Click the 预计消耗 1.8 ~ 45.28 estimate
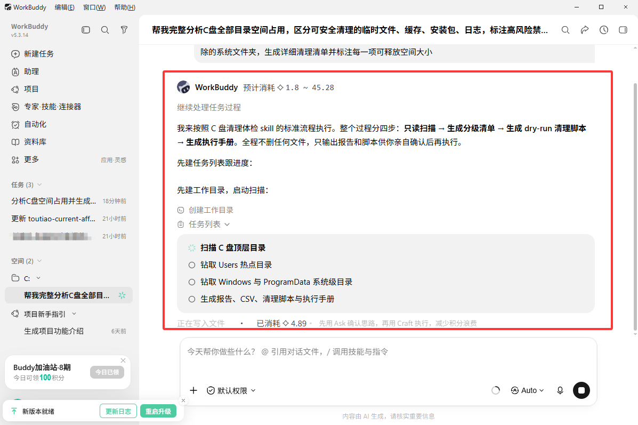638x425 pixels. [x=288, y=87]
